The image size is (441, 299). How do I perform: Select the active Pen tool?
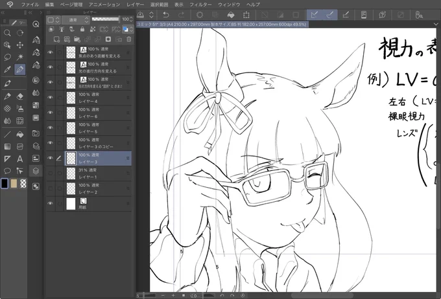(20, 69)
